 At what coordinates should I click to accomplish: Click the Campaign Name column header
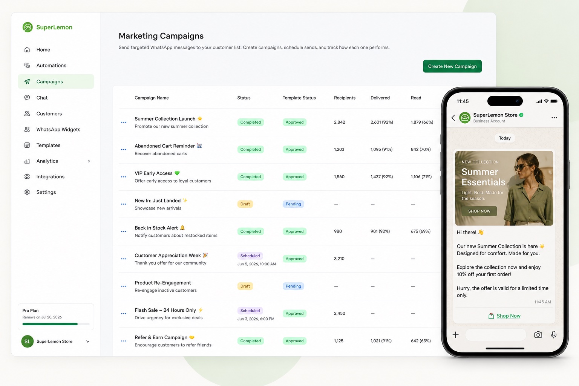click(x=152, y=98)
